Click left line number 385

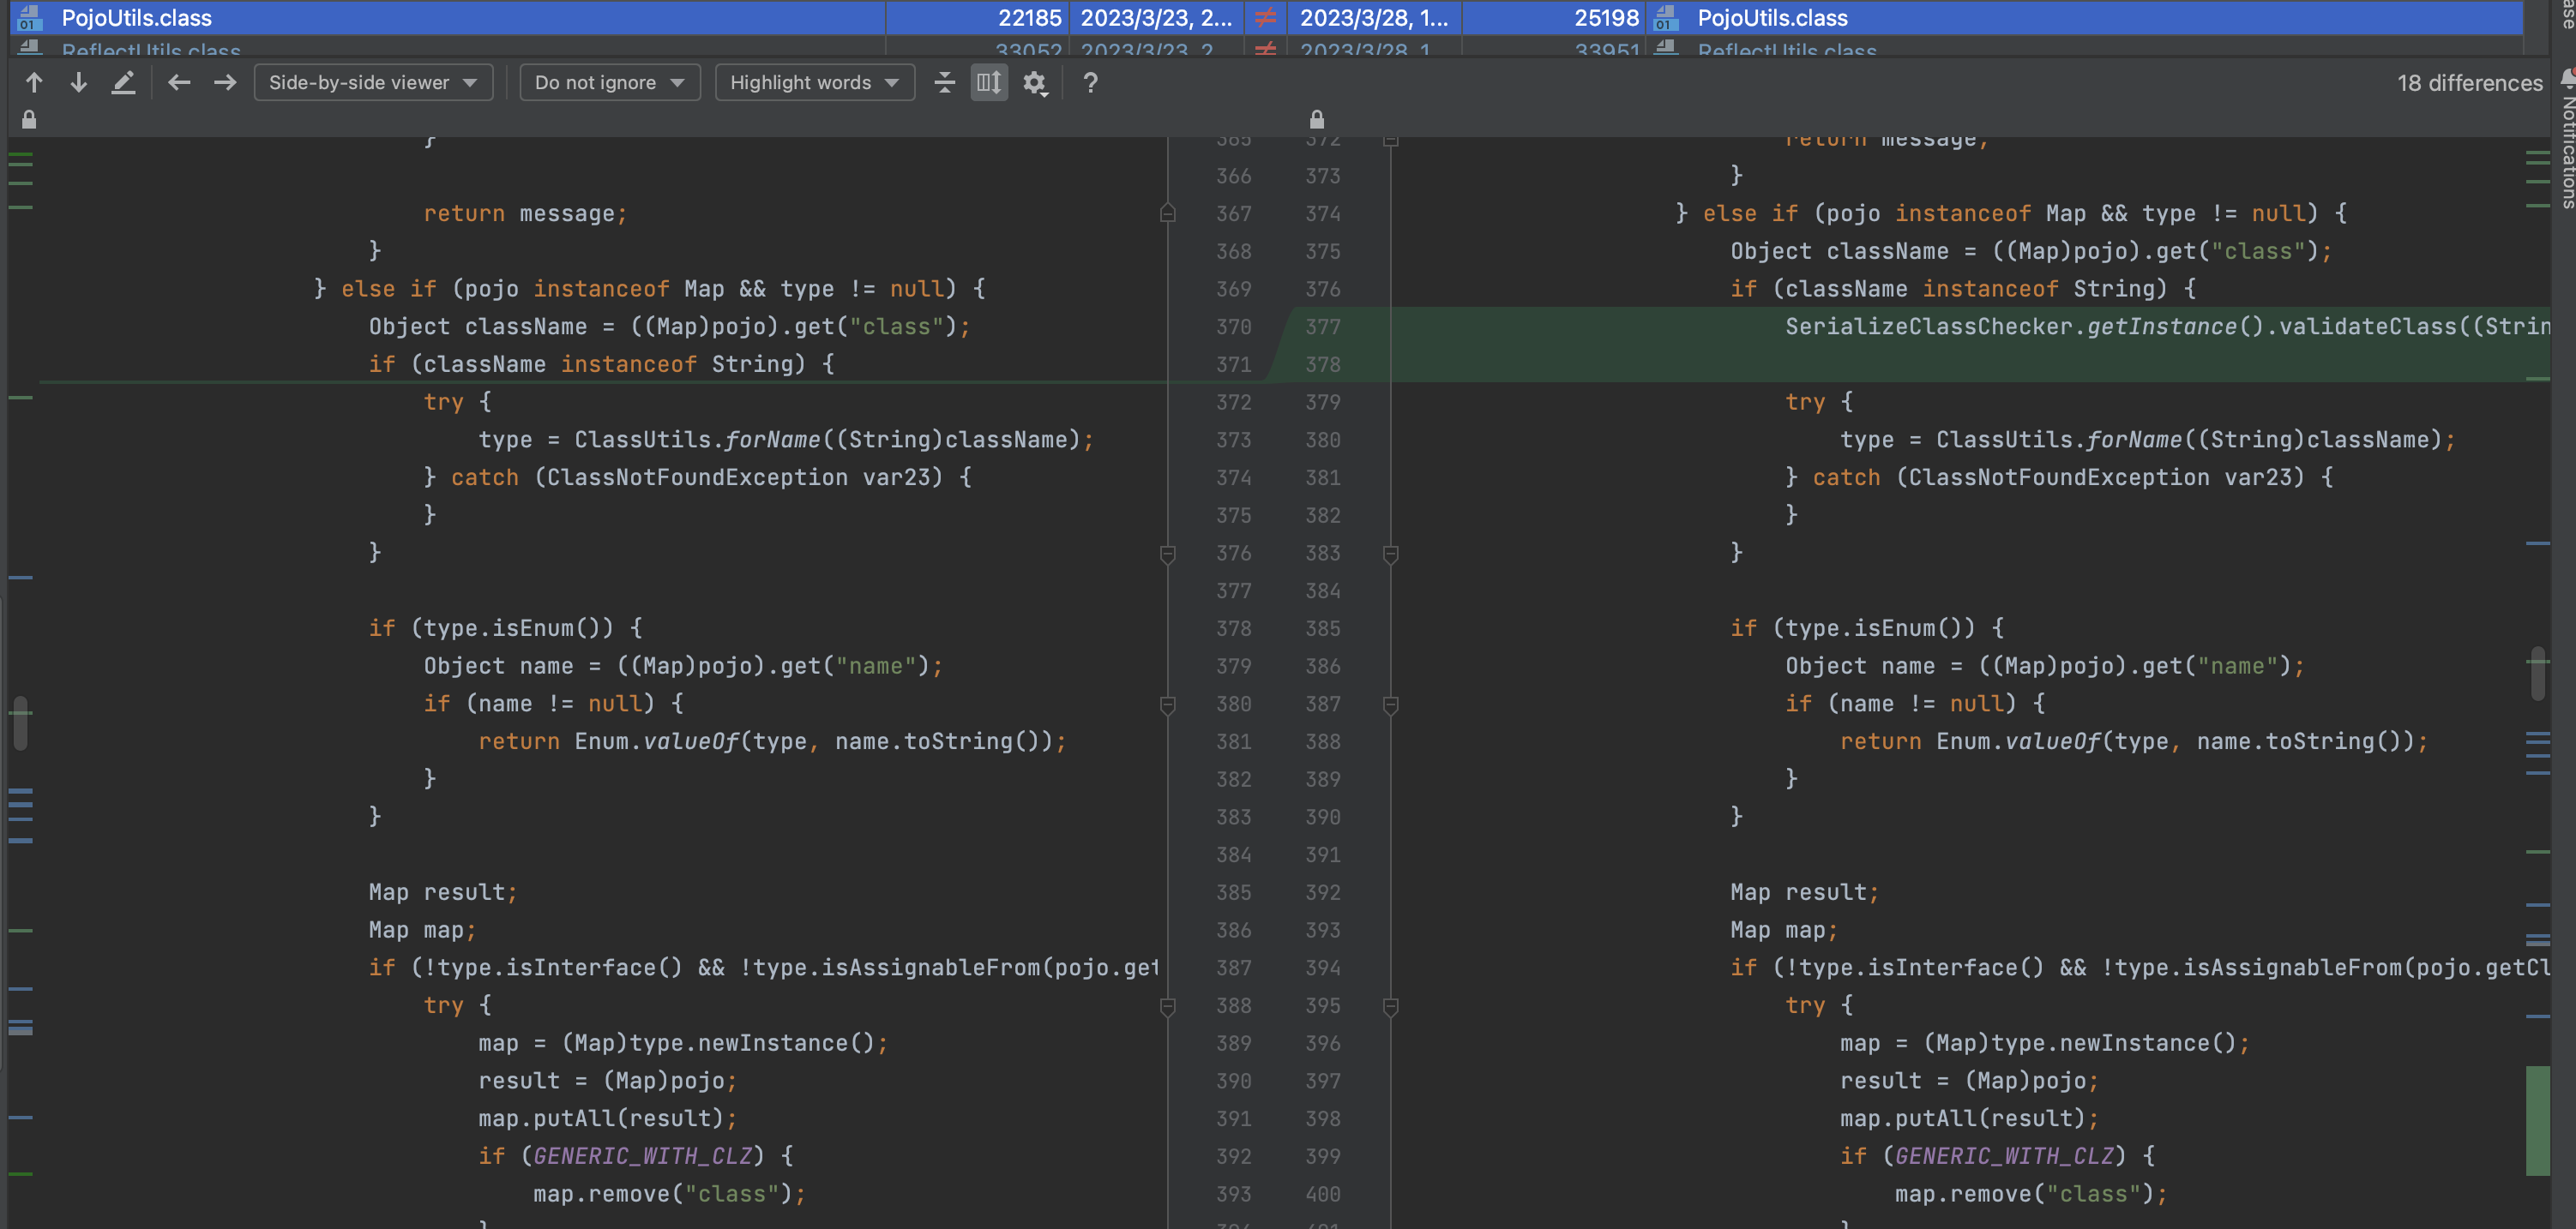coord(1233,893)
